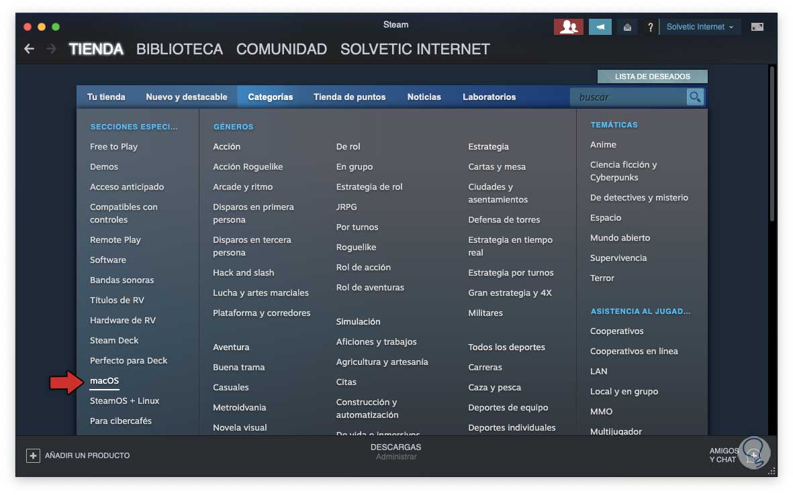Open Compatibles con controles link
Image resolution: width=793 pixels, height=495 pixels.
click(x=124, y=213)
